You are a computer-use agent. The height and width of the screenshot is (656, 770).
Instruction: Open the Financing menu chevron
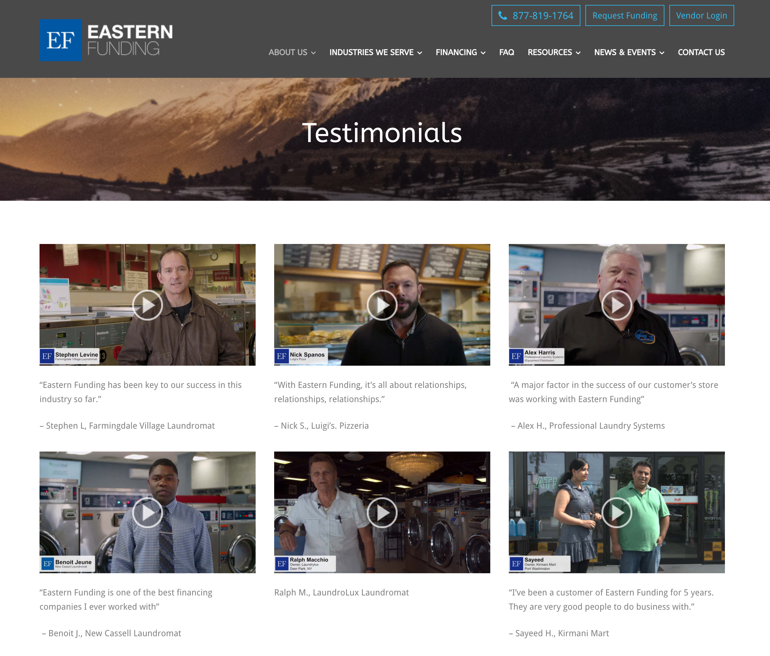pyautogui.click(x=483, y=53)
